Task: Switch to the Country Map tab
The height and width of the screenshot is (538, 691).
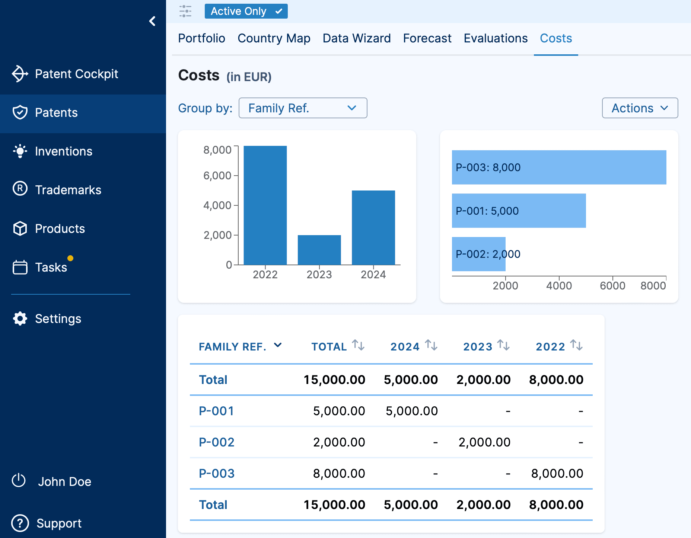Action: click(274, 38)
